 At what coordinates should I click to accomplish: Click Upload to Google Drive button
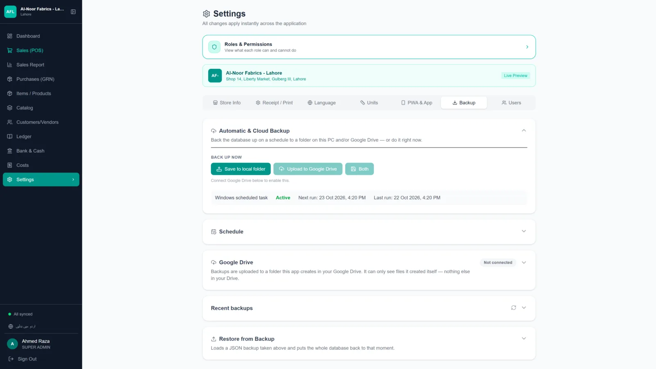pos(308,169)
